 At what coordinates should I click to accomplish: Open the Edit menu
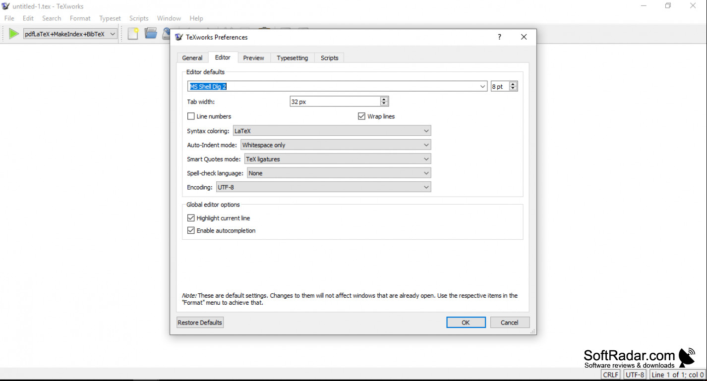point(28,18)
